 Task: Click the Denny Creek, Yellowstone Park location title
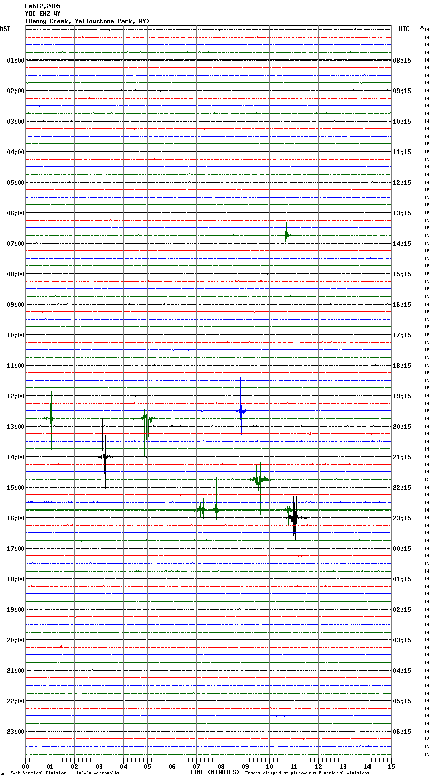87,21
